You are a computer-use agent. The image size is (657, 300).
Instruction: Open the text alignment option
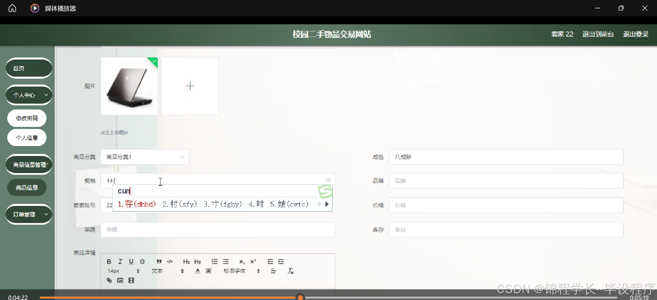click(x=273, y=271)
